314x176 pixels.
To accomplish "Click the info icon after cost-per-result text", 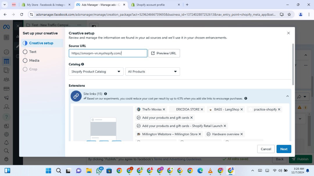I will 246,98.
